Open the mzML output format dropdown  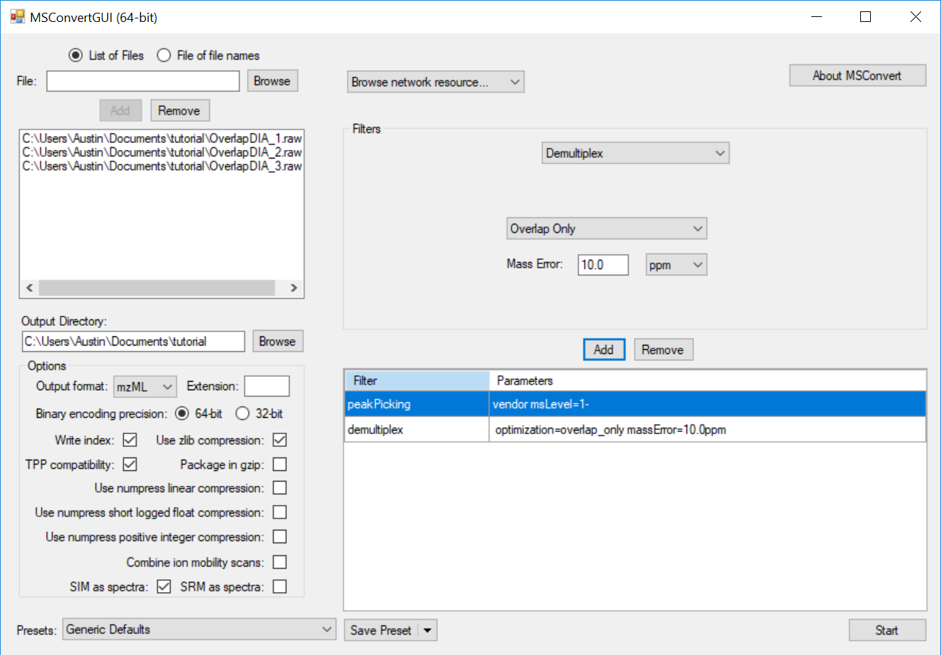click(145, 387)
